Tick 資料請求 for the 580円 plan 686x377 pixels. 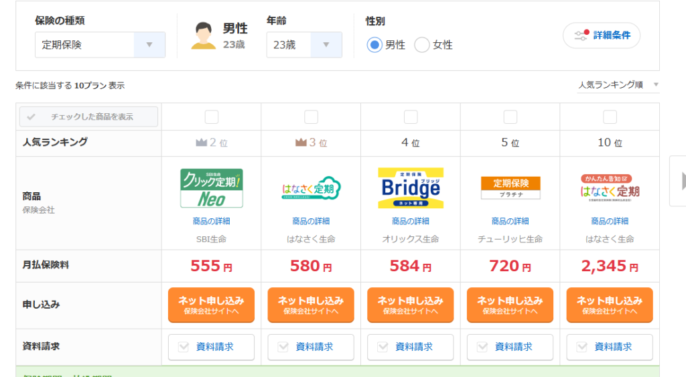point(311,347)
